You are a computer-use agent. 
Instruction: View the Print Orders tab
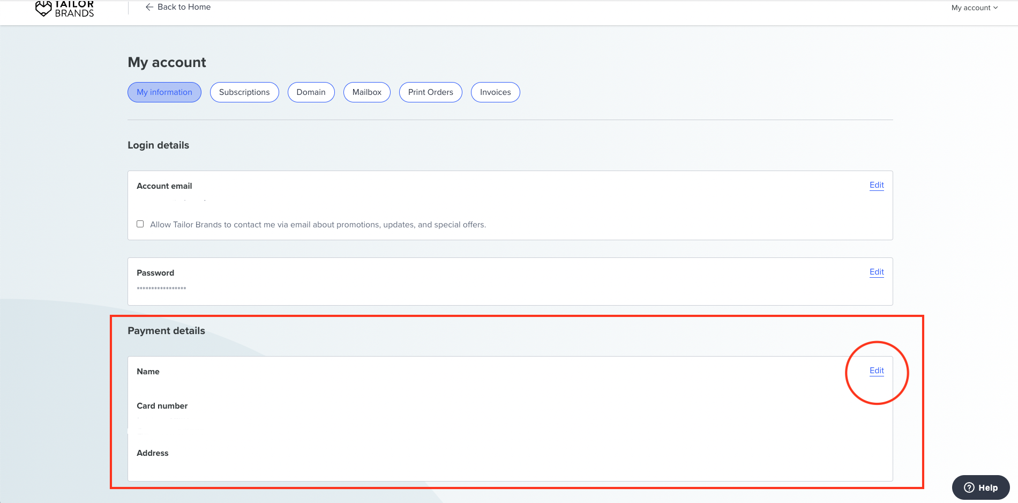(x=431, y=92)
